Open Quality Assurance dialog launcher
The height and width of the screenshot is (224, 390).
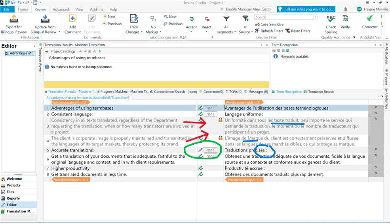(x=354, y=37)
